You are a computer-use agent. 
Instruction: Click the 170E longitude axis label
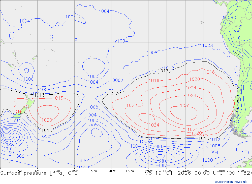click(x=19, y=171)
